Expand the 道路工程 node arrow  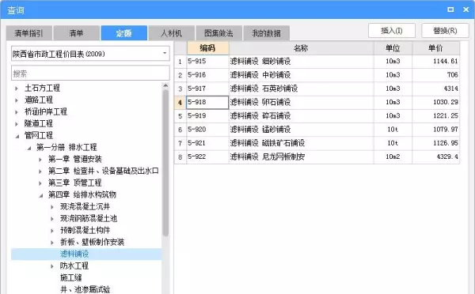point(17,100)
